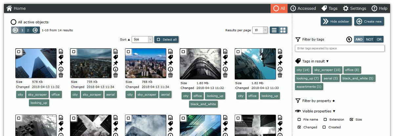Select the NOT tag filter mode
The image size is (394, 136).
coord(369,39)
